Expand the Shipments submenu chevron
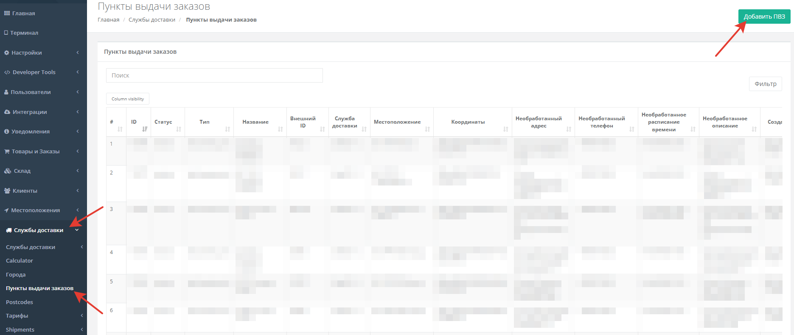Viewport: 794px width, 335px height. [x=82, y=329]
